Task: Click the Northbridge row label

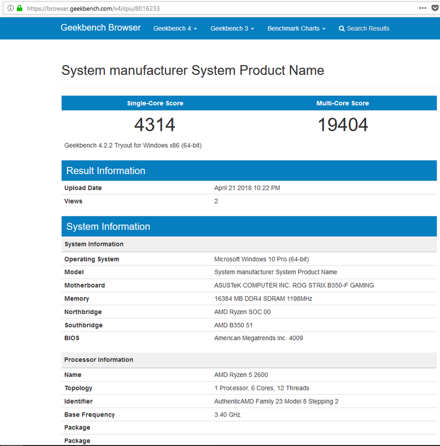Action: point(83,312)
